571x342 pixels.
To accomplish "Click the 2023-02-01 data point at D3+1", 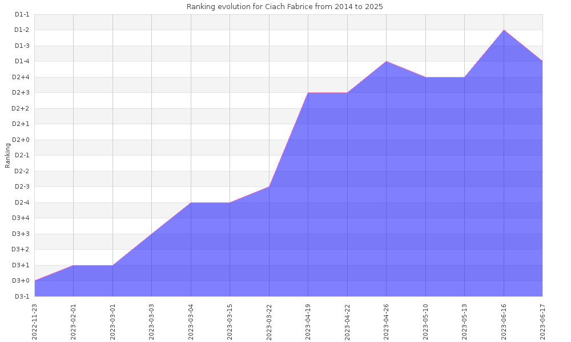I will pyautogui.click(x=74, y=265).
